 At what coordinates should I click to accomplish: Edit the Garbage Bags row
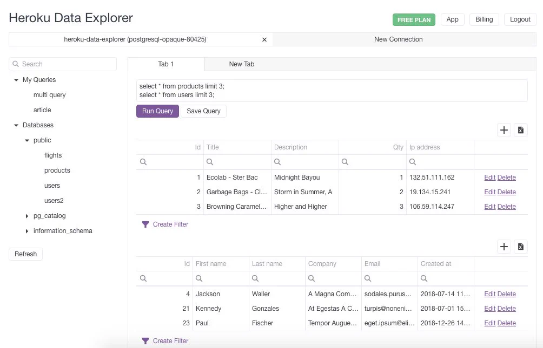[x=489, y=192]
